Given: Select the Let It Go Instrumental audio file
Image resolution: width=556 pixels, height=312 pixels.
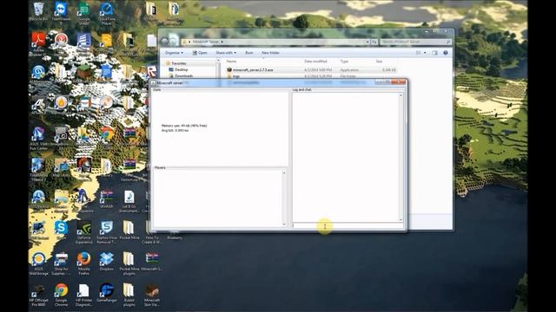Looking at the screenshot, I should coord(129,201).
